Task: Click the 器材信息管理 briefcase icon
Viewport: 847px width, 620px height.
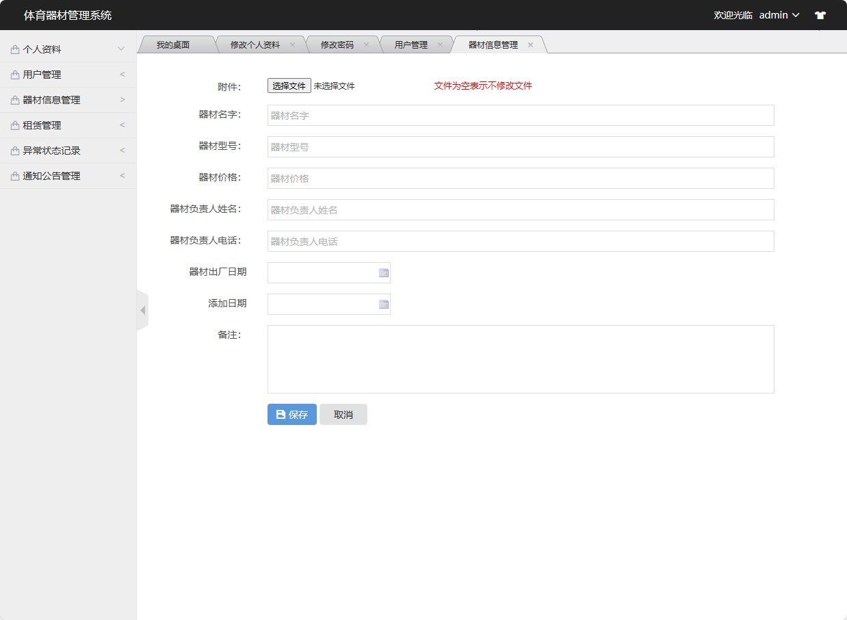Action: pos(14,99)
